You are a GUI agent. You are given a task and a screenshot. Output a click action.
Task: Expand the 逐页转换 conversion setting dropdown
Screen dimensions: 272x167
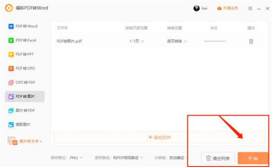tap(177, 41)
